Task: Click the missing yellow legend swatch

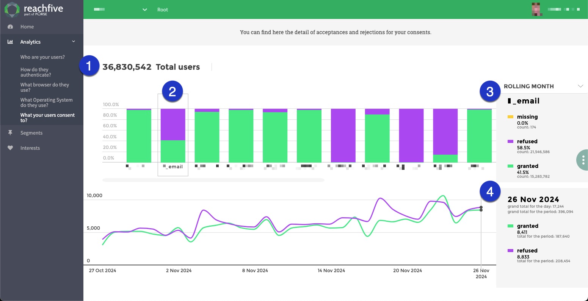Action: (510, 117)
